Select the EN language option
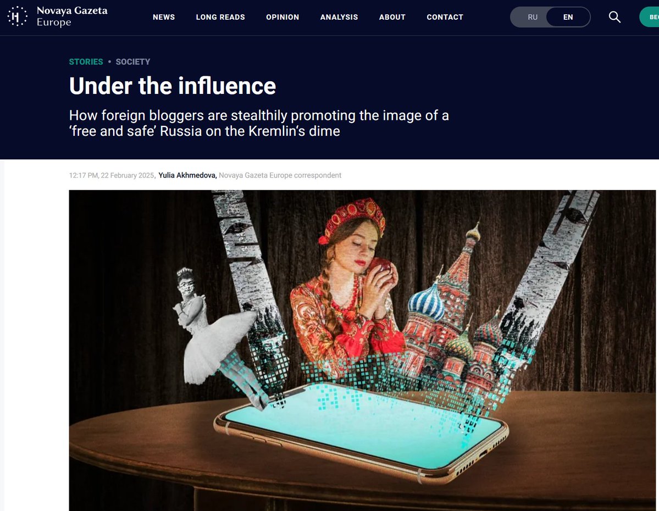The image size is (659, 511). 568,17
